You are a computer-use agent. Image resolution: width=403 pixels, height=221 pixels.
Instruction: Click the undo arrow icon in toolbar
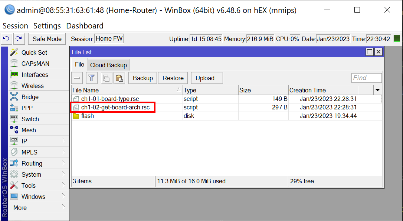tap(7, 39)
